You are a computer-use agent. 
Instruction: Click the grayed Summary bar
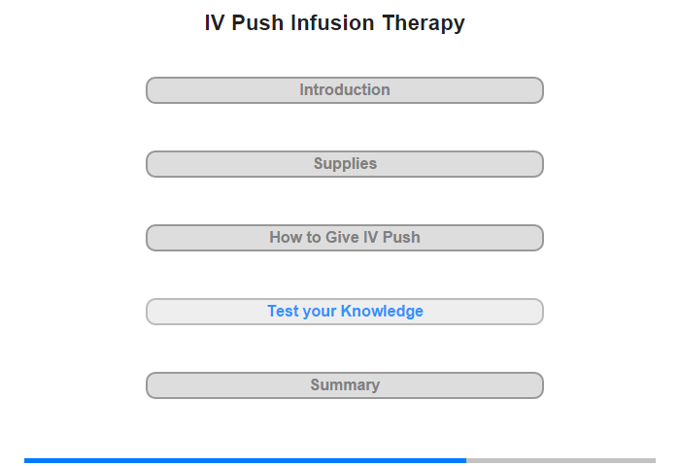344,385
